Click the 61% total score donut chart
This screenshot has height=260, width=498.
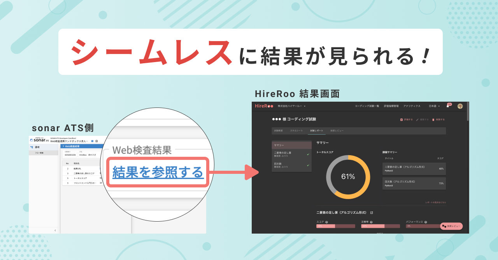point(348,177)
